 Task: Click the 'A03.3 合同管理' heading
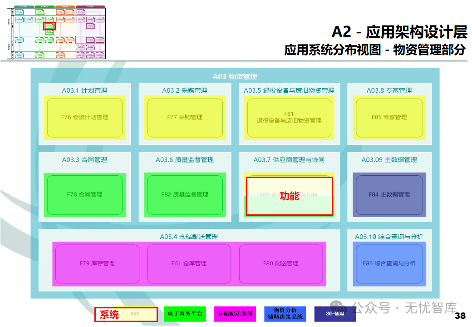point(84,160)
